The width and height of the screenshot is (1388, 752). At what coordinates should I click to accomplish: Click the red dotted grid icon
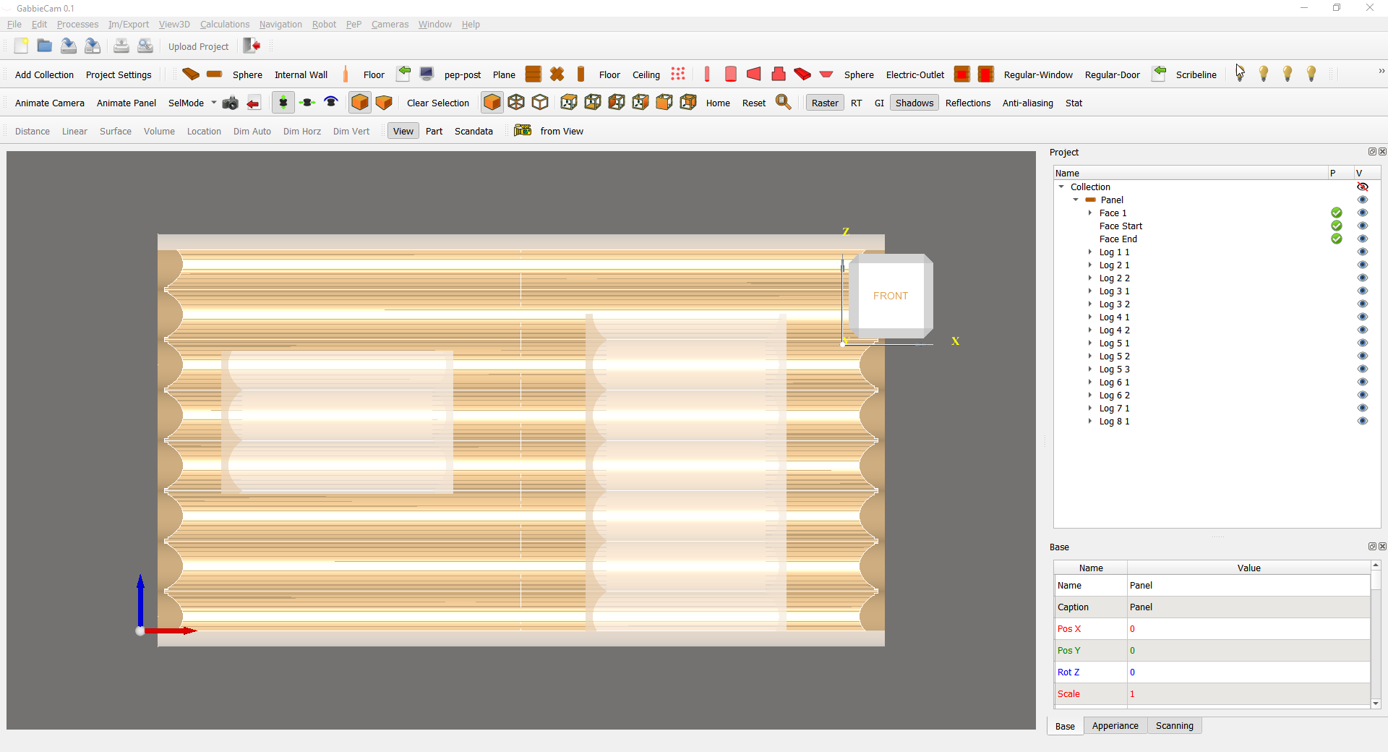(677, 74)
